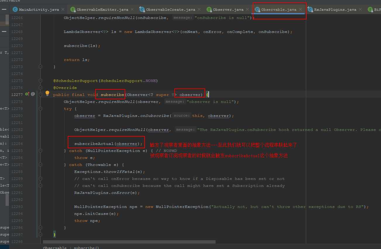The height and width of the screenshot is (249, 381).
Task: Click the Observable breadcrumb
Action: tap(55, 248)
